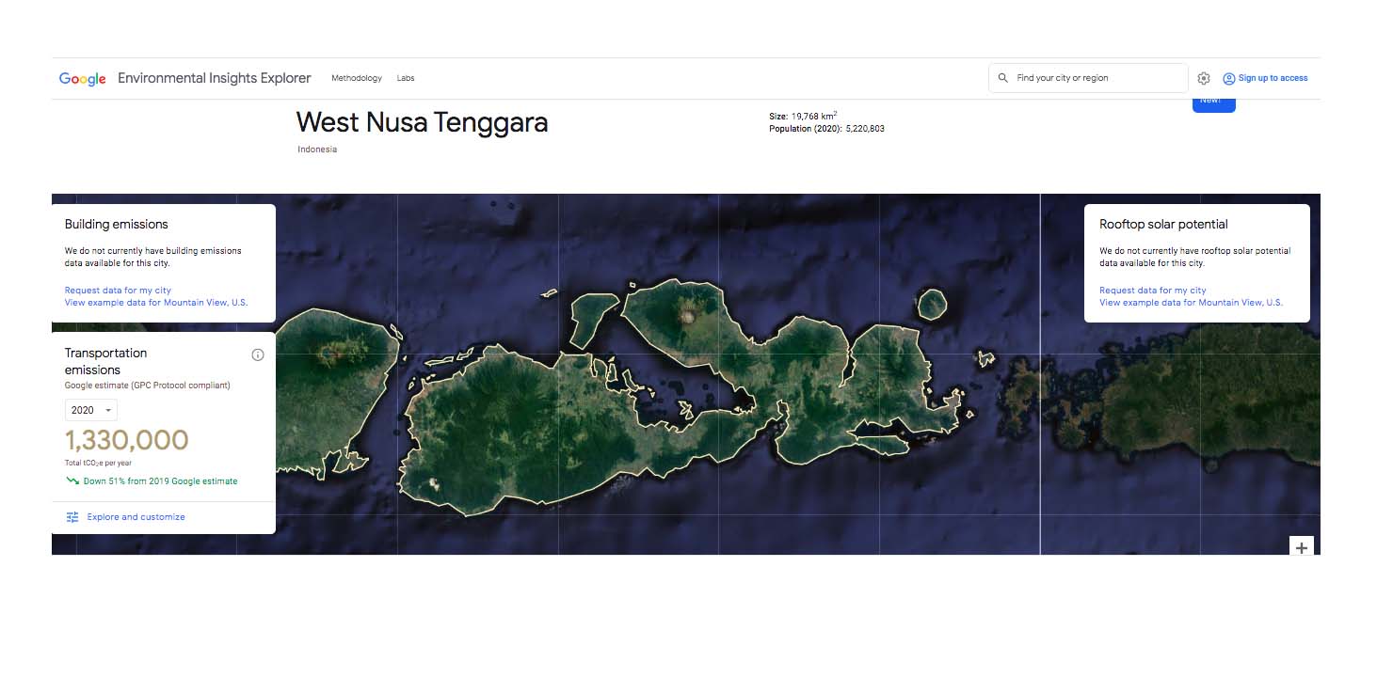Open the 2020 year dropdown
The width and height of the screenshot is (1377, 677).
coord(90,410)
